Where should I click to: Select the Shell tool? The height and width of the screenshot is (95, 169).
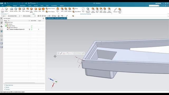pos(43,9)
